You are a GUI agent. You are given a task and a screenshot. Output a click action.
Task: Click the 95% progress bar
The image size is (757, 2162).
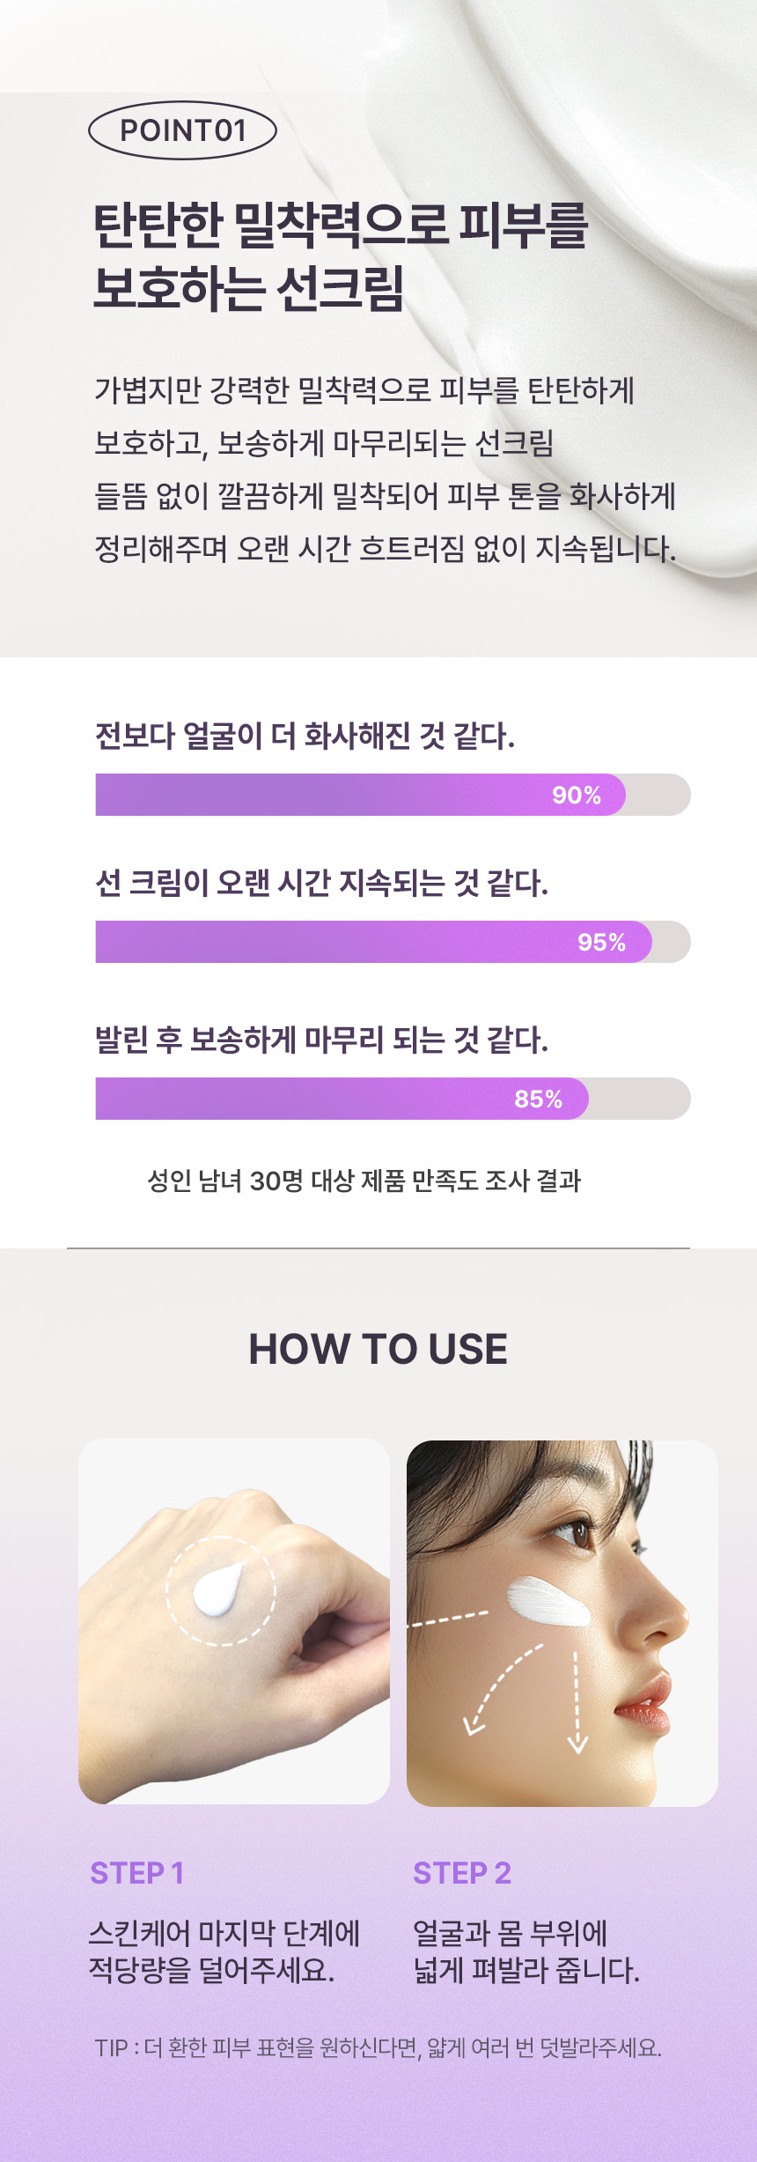coord(393,942)
